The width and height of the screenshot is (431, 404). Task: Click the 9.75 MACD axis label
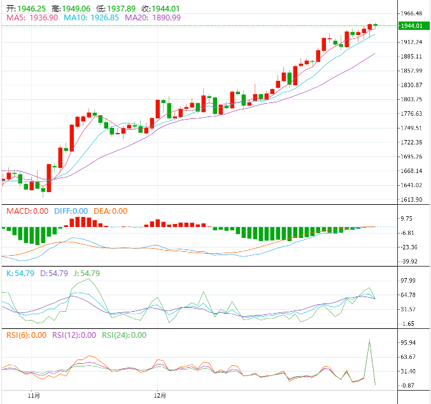point(407,219)
